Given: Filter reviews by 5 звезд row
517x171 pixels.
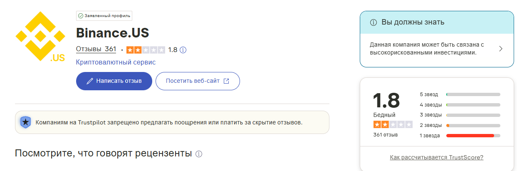Looking at the screenshot, I should [460, 94].
